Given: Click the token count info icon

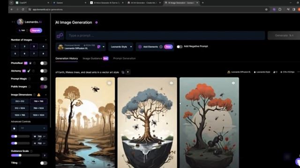Looking at the screenshot, I should pyautogui.click(x=27, y=30).
